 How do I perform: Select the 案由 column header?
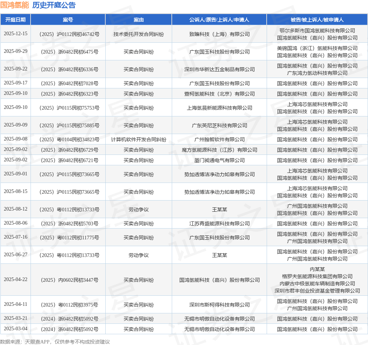point(138,20)
